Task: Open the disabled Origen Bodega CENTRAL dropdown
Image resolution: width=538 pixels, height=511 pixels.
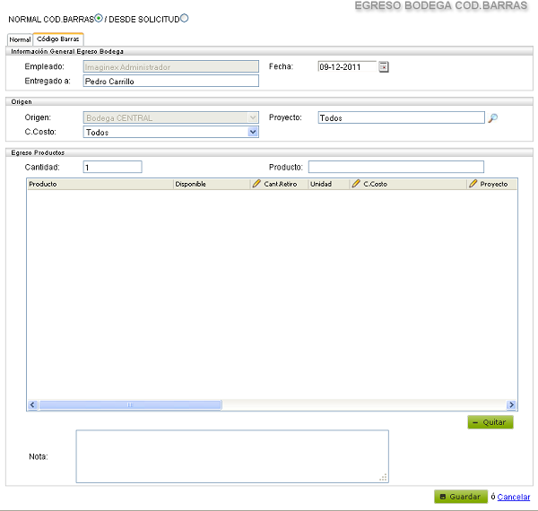Action: (171, 117)
